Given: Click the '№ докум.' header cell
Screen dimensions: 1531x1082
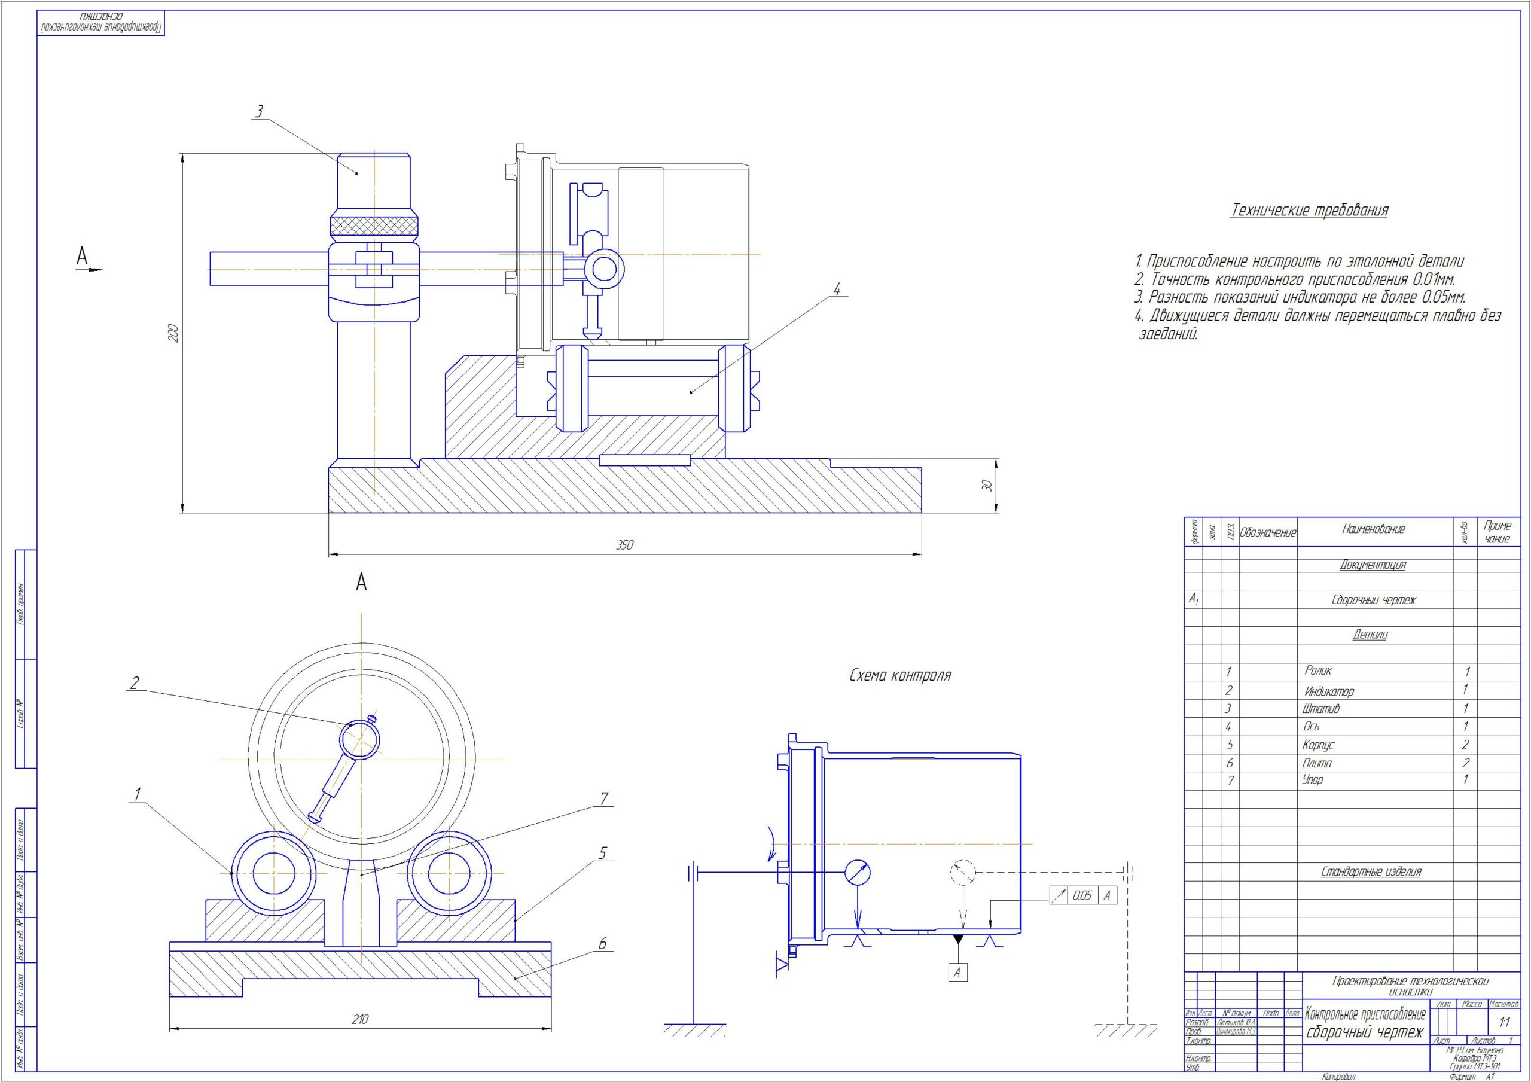Looking at the screenshot, I should [1236, 1013].
